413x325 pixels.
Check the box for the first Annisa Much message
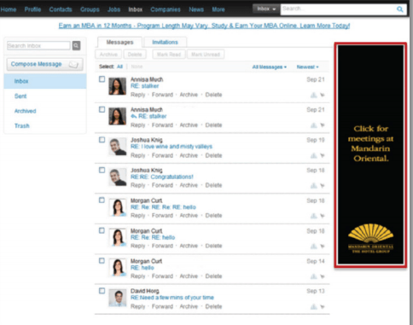coord(102,79)
